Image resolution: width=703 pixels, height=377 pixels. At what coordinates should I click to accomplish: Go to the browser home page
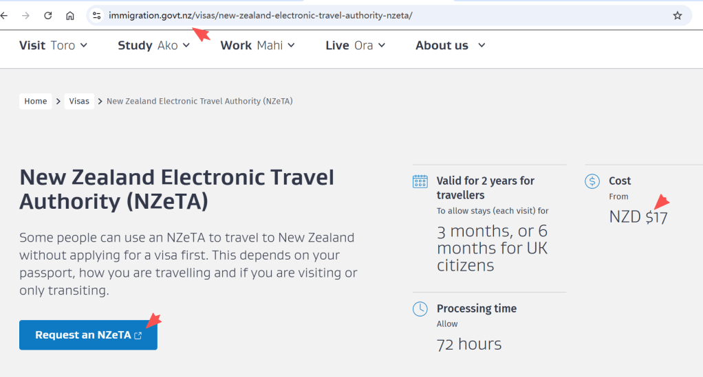pos(70,15)
